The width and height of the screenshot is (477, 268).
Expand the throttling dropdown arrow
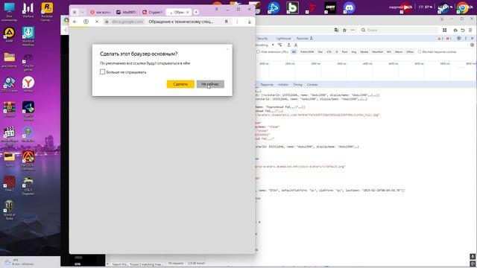(273, 45)
